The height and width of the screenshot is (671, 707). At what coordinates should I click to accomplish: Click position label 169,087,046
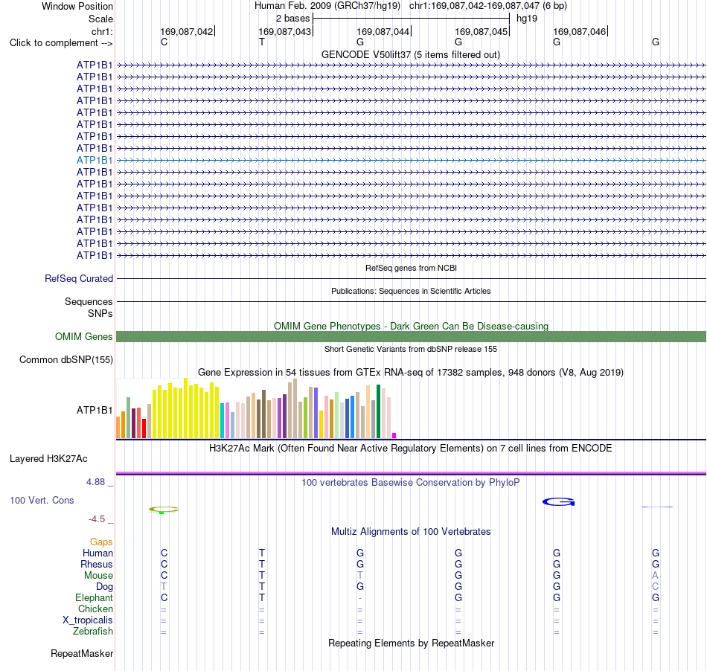pyautogui.click(x=580, y=31)
